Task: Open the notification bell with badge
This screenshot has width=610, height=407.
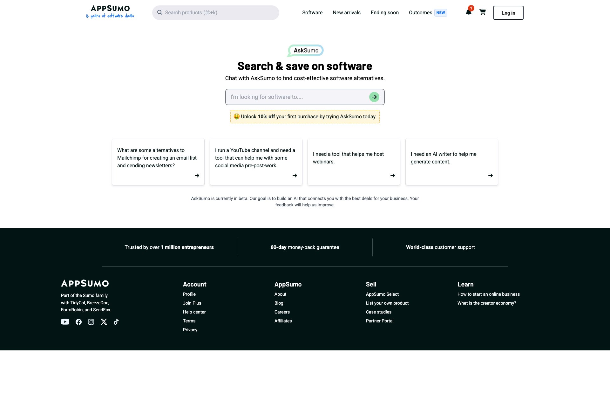Action: [x=468, y=12]
